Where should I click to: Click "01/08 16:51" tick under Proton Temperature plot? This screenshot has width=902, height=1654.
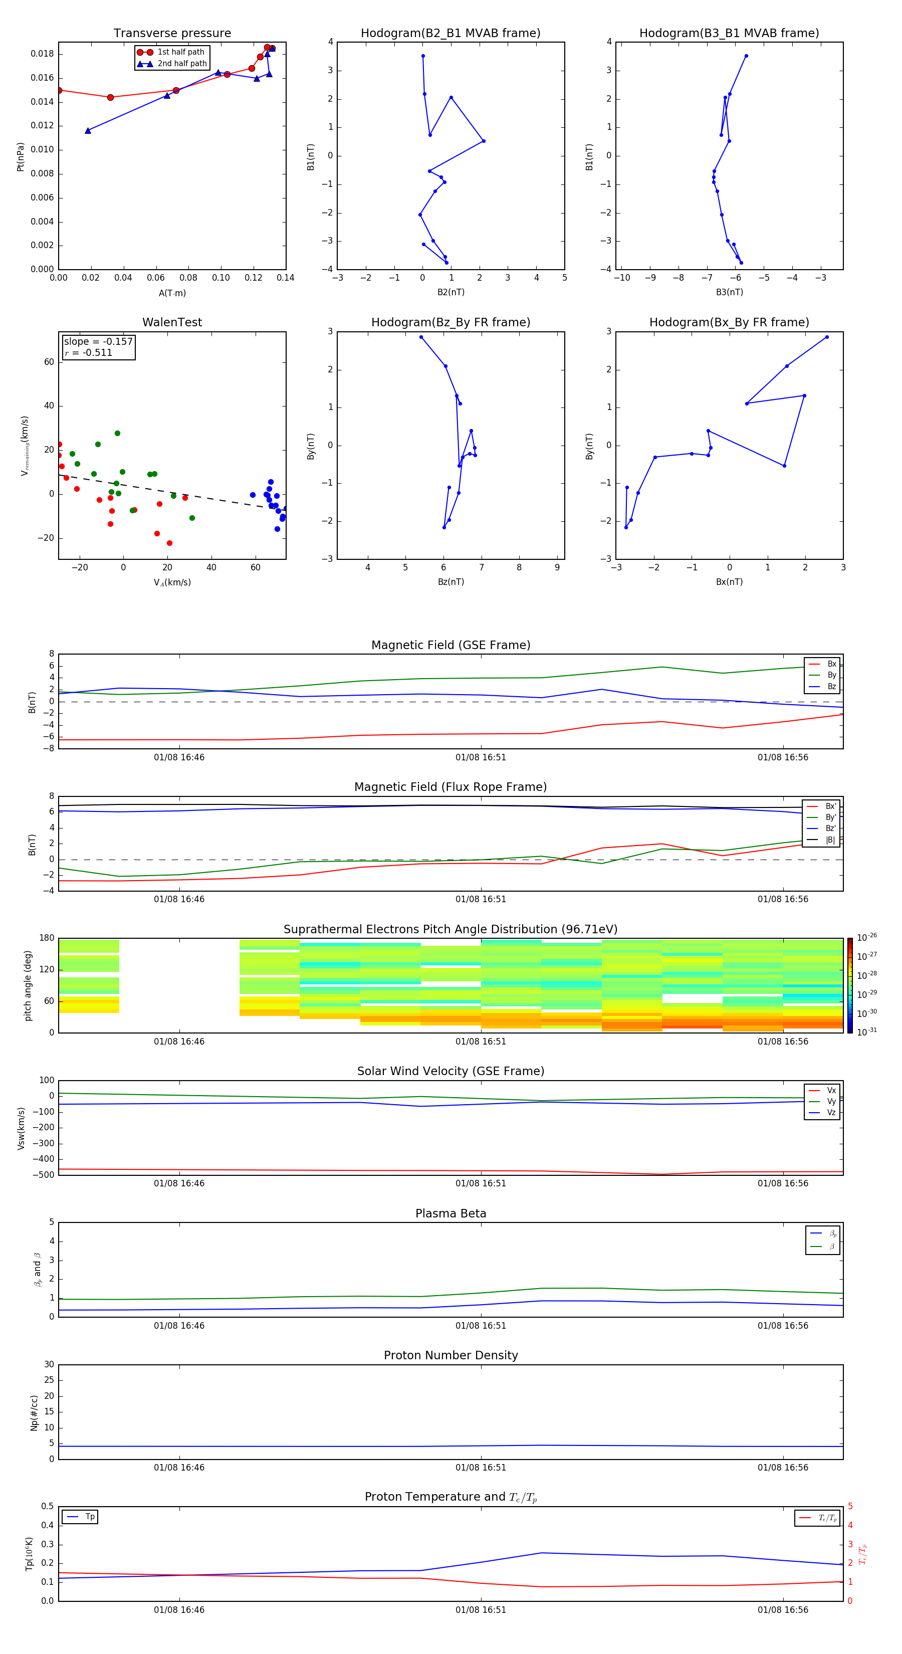[481, 1610]
